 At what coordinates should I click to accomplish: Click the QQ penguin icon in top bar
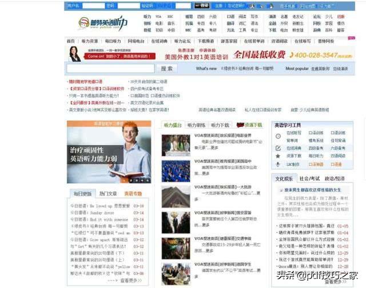point(271,6)
